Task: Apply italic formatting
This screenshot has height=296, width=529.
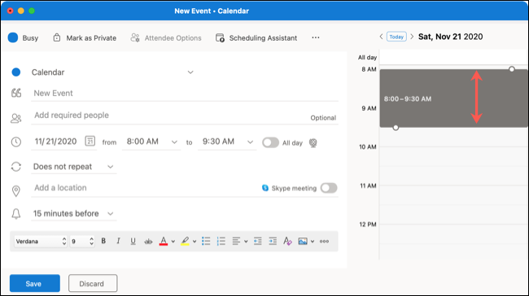Action: pyautogui.click(x=118, y=241)
